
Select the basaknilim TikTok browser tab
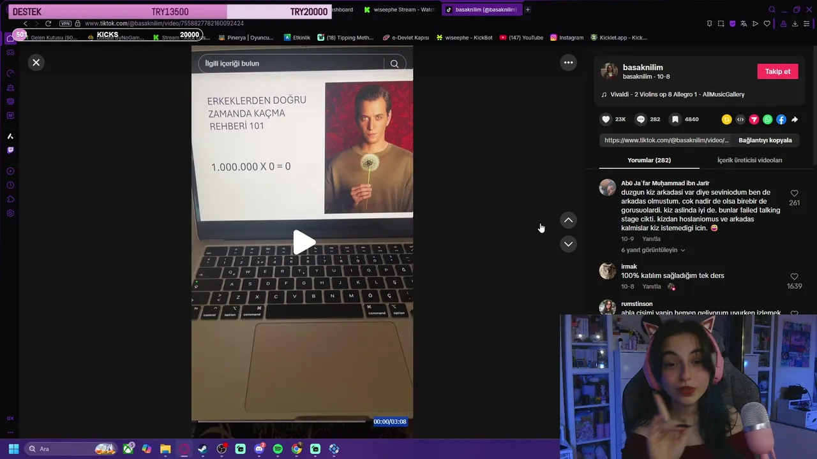click(481, 10)
